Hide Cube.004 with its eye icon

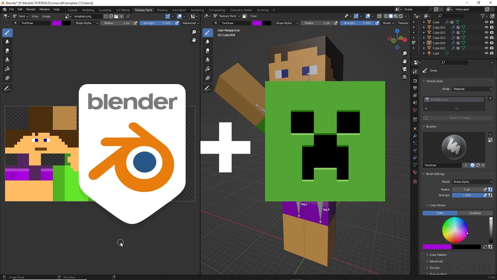[x=486, y=43]
